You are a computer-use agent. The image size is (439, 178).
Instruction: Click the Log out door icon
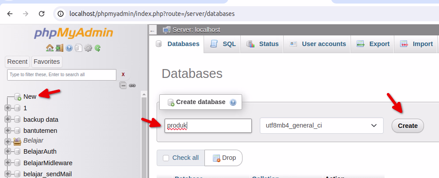[59, 48]
